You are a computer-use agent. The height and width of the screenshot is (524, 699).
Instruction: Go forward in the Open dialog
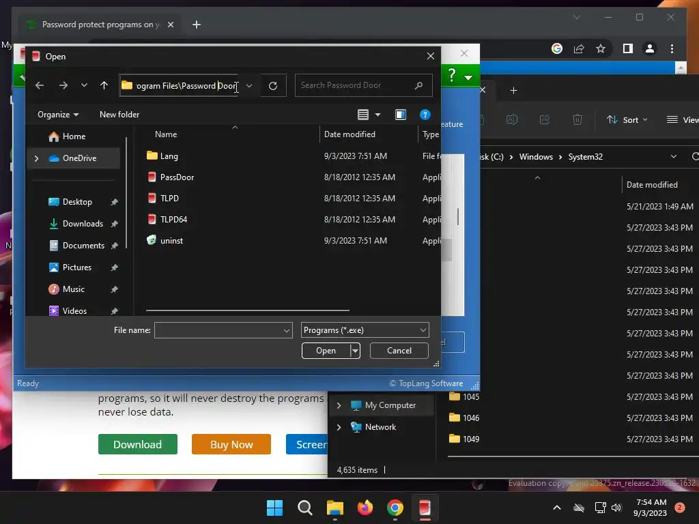[63, 85]
